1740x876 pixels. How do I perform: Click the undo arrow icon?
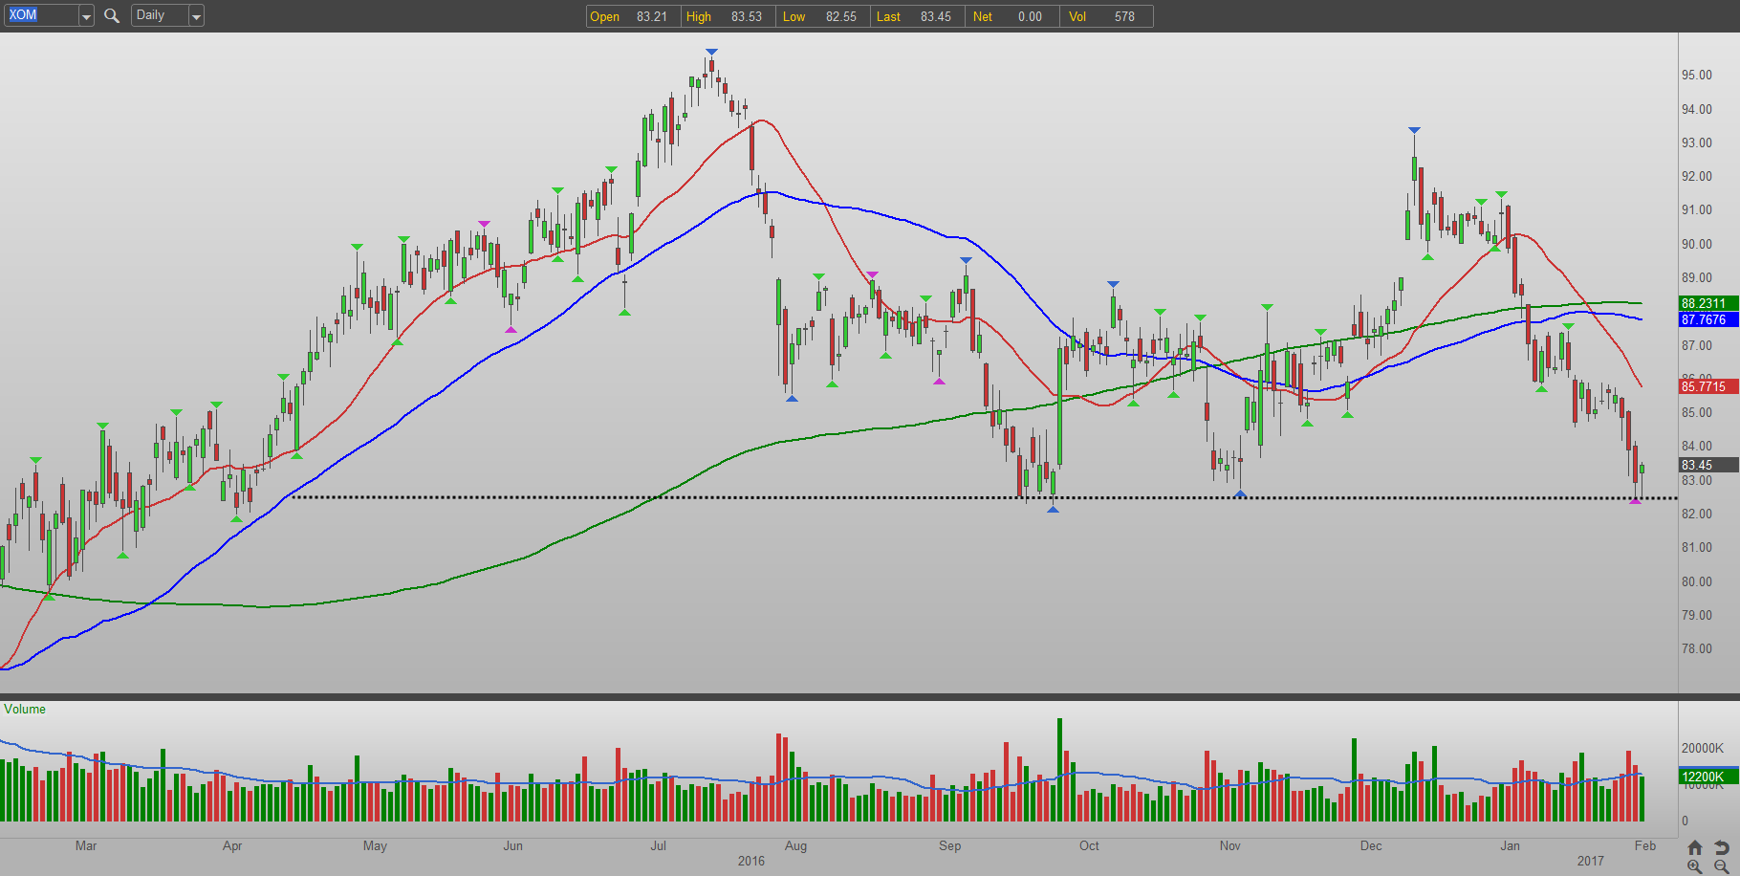tap(1722, 847)
